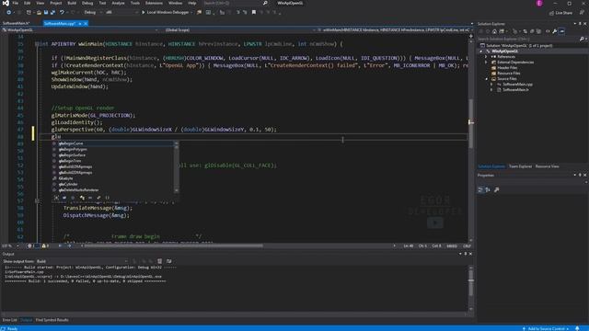Viewport: 589px width, 331px height.
Task: Expand the External Dependencies node
Action: pyautogui.click(x=486, y=63)
